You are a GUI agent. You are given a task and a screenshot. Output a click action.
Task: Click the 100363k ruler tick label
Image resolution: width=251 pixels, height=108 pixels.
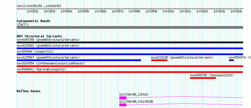point(219,11)
